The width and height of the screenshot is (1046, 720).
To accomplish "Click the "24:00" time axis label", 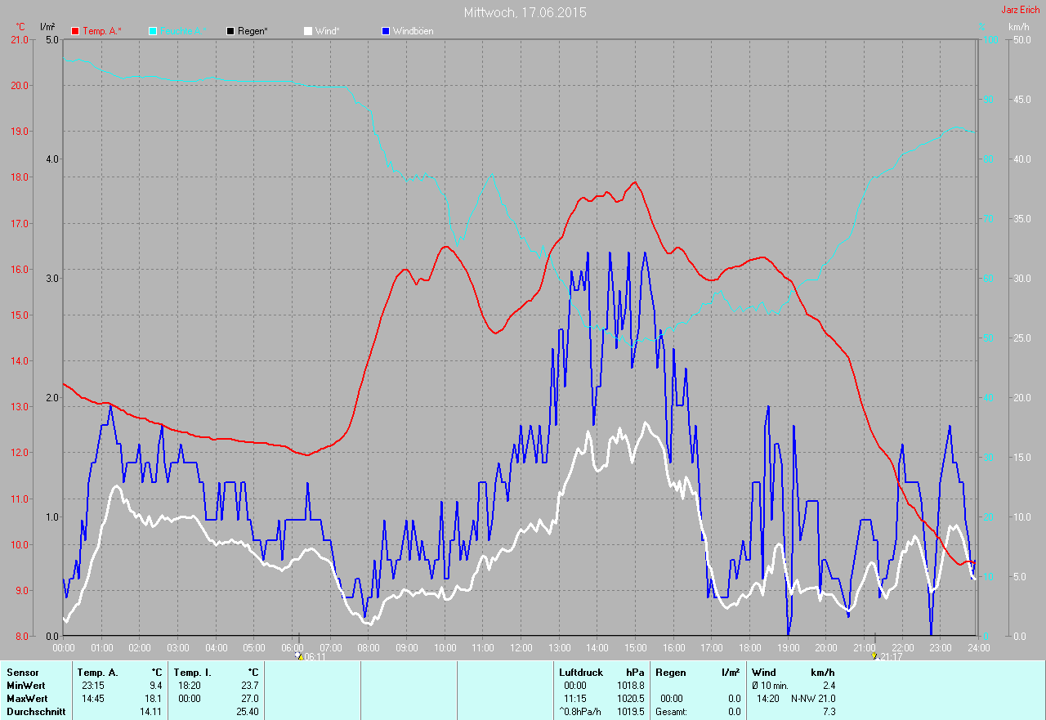I will click(x=978, y=647).
